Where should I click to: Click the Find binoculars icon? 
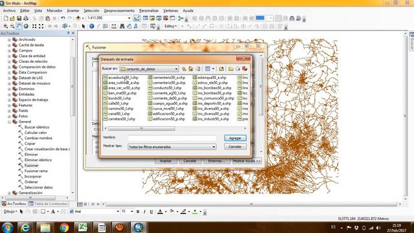122,26
